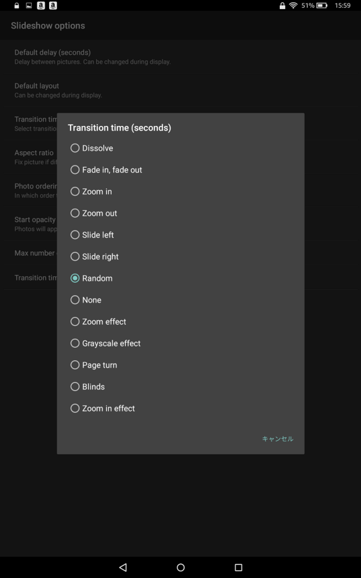Screen dimensions: 361x578
Task: Tap the battery indicator icon
Action: coord(322,6)
